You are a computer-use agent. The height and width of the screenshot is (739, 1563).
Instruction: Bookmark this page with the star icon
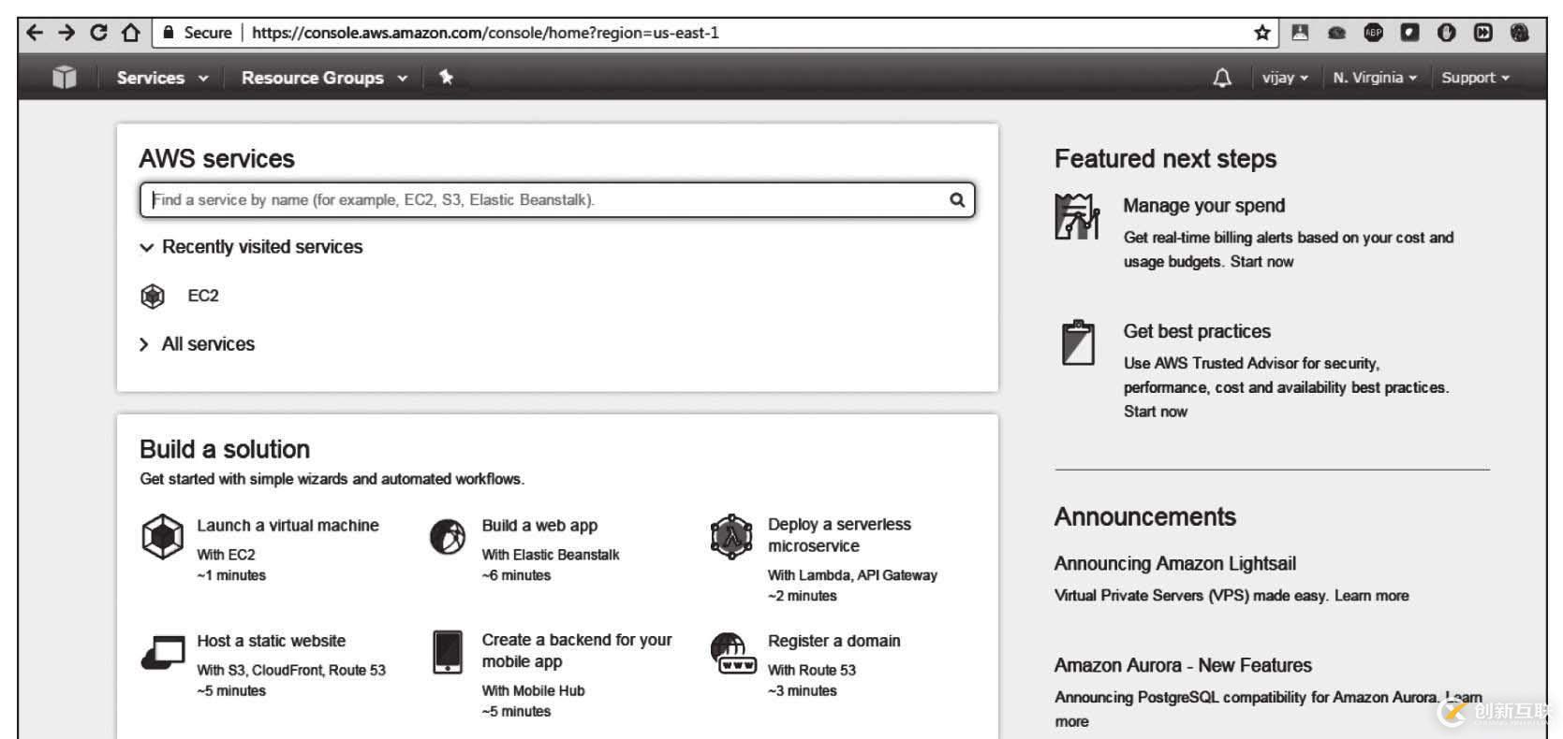point(1262,33)
